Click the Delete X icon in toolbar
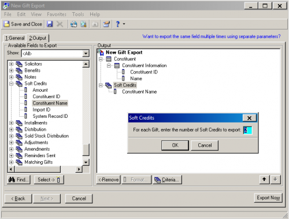The width and height of the screenshot is (289, 219). [60, 24]
